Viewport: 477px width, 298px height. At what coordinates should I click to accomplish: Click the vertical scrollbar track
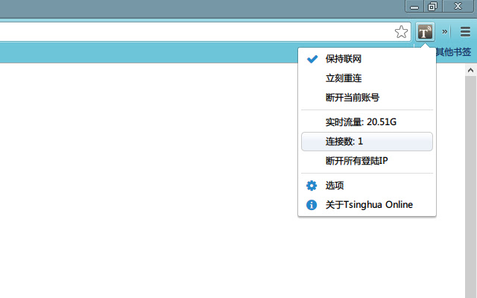click(x=470, y=187)
